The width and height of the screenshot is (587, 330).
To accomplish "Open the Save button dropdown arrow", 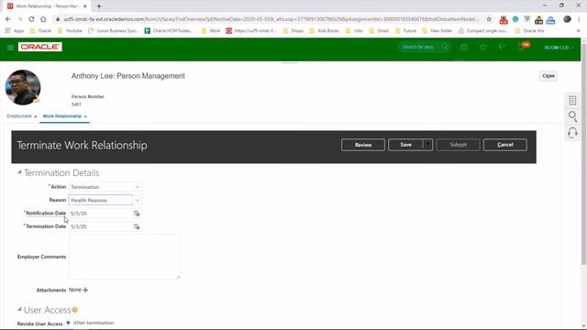I will pos(427,145).
